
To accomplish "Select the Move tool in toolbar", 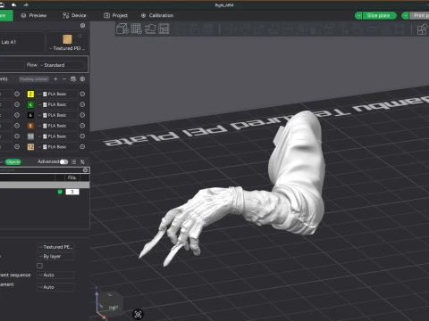I will click(231, 29).
